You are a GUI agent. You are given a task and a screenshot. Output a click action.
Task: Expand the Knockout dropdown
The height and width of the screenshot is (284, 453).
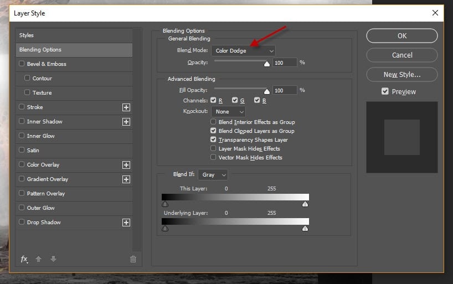(228, 112)
